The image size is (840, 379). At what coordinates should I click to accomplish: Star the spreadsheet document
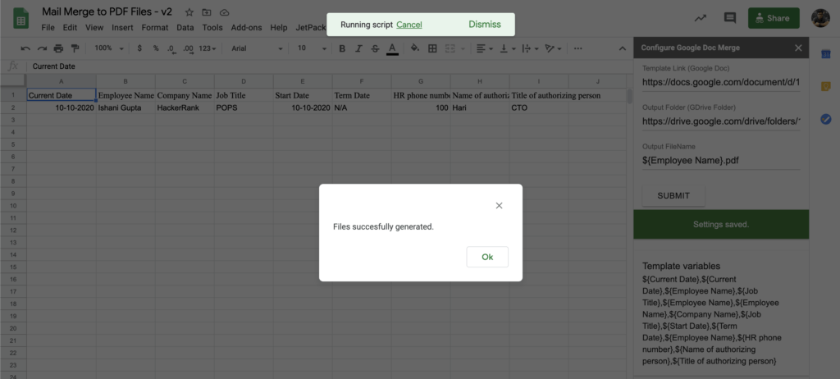point(189,12)
